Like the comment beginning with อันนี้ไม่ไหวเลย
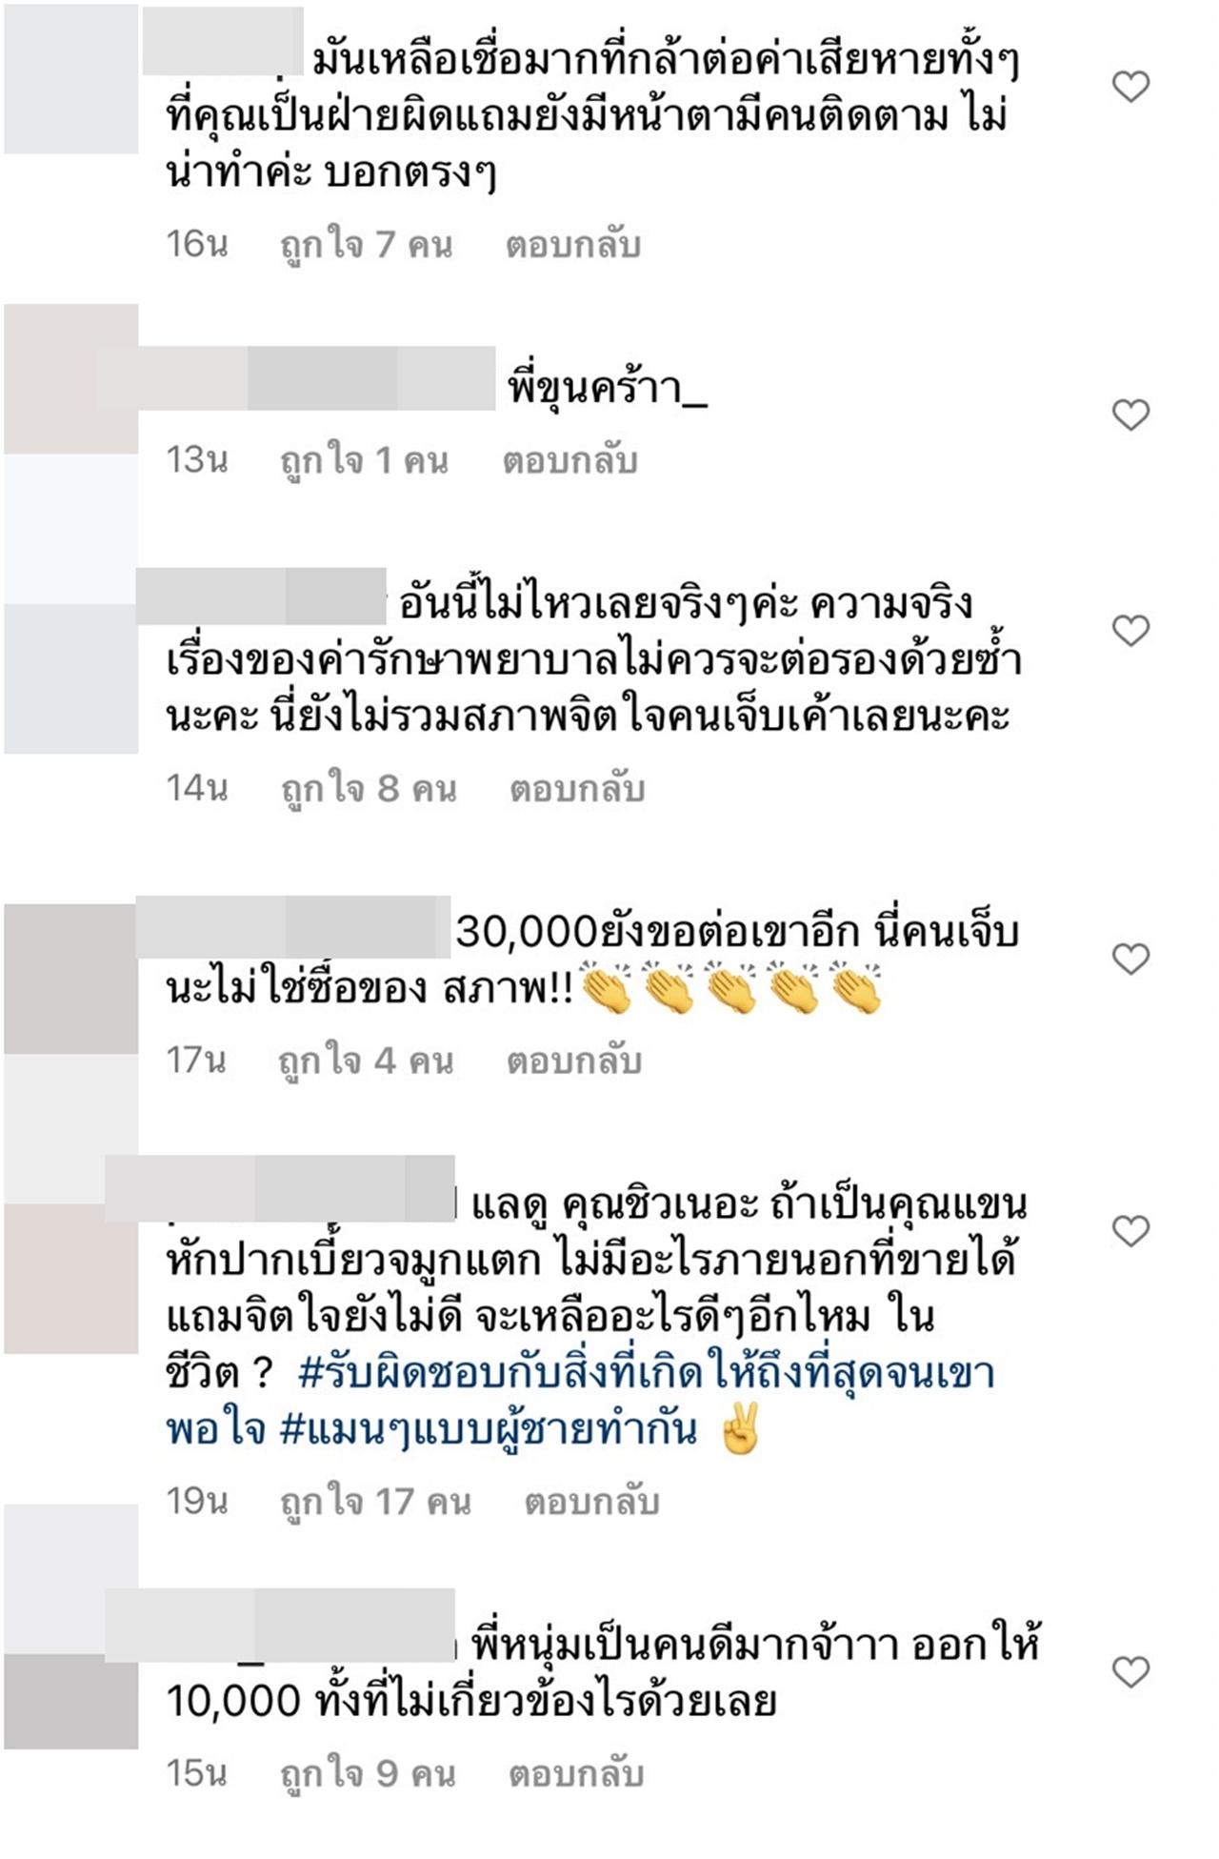Viewport: 1219px width, 1859px height. click(x=1130, y=631)
